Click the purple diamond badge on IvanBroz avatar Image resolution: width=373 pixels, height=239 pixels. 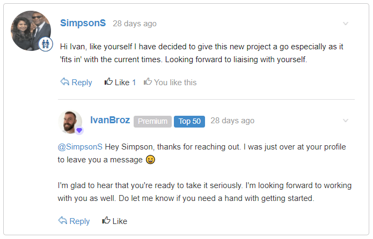pyautogui.click(x=79, y=130)
